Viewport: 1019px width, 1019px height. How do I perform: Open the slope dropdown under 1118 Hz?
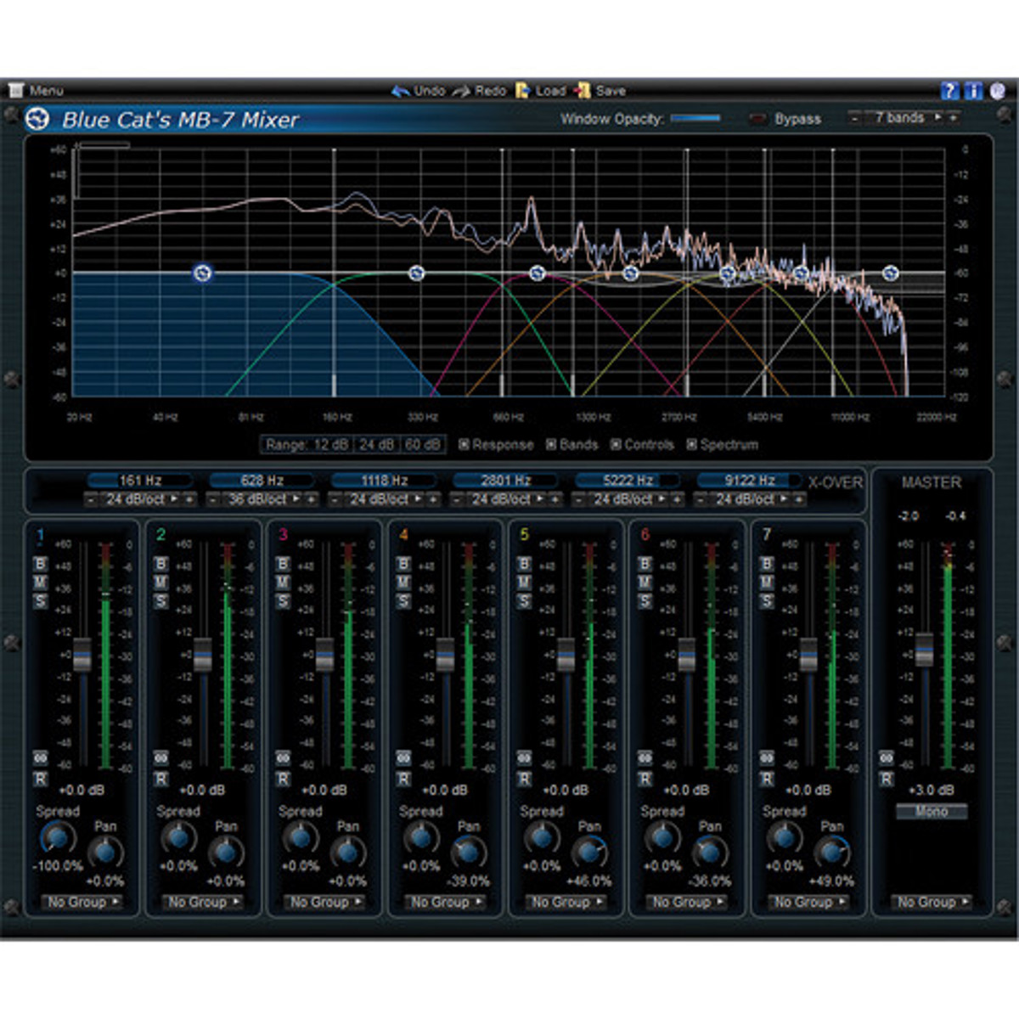(x=385, y=499)
